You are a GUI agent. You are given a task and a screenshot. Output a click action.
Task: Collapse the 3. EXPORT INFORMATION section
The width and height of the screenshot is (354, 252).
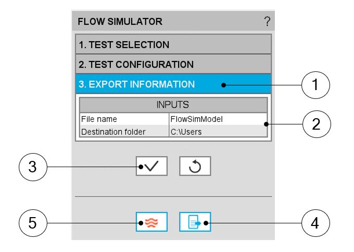point(173,84)
